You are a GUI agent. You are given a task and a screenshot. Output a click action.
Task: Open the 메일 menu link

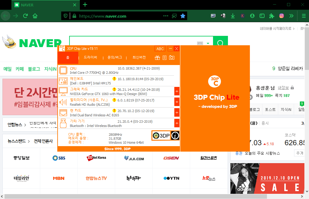[8, 69]
